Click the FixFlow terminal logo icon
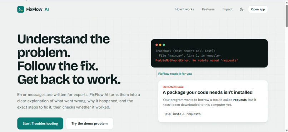This screenshot has height=132, width=288. click(21, 9)
